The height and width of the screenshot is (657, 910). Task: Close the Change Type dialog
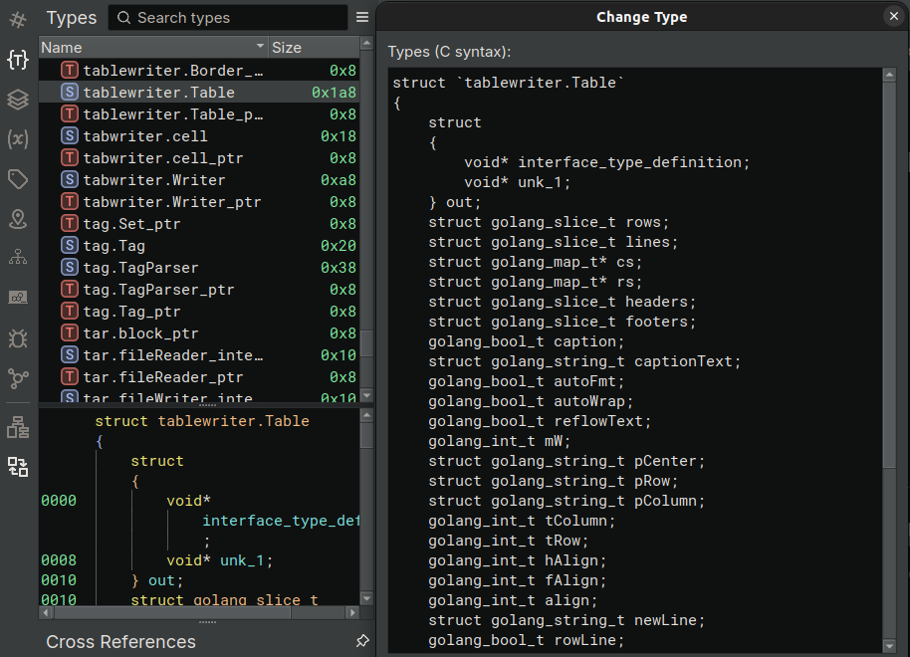[893, 16]
